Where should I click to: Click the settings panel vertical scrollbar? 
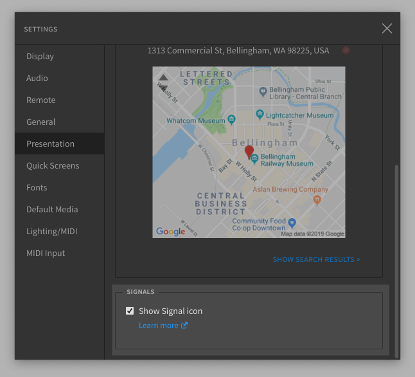point(396,261)
